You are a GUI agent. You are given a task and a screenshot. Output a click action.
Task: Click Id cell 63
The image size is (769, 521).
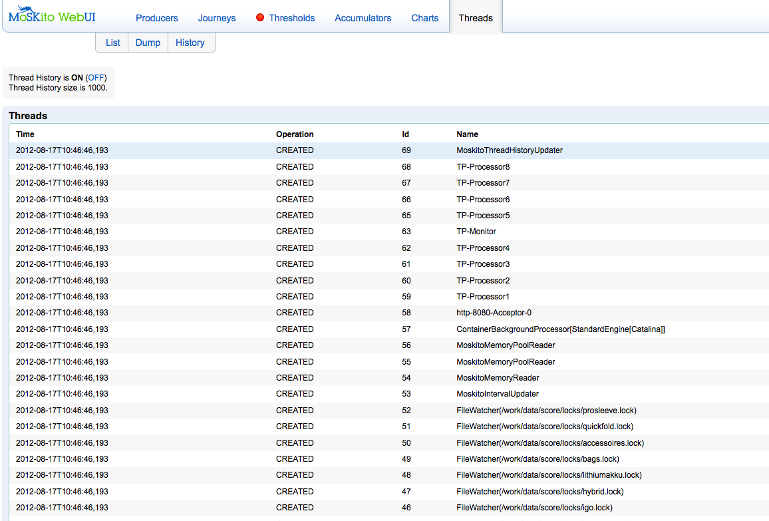tap(406, 232)
